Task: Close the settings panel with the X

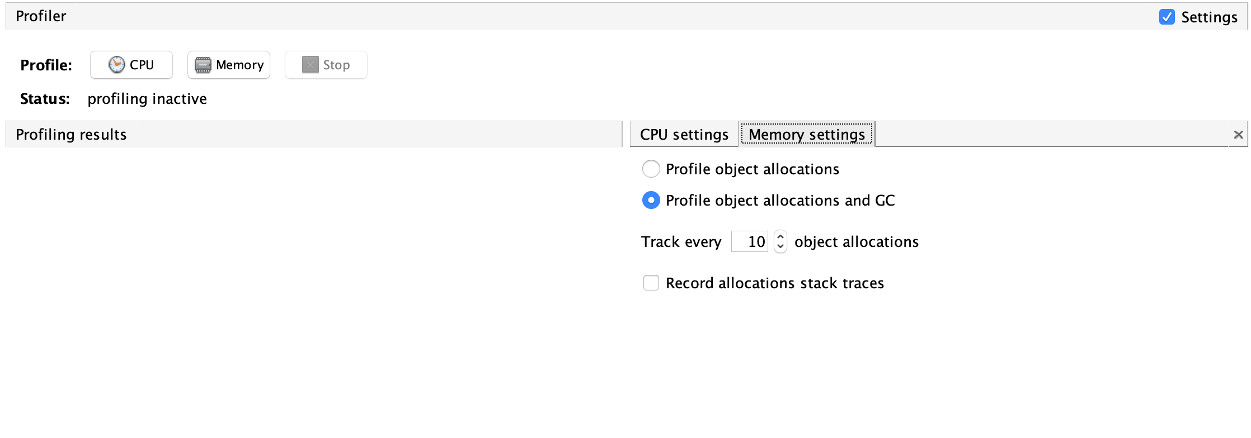Action: 1238,135
